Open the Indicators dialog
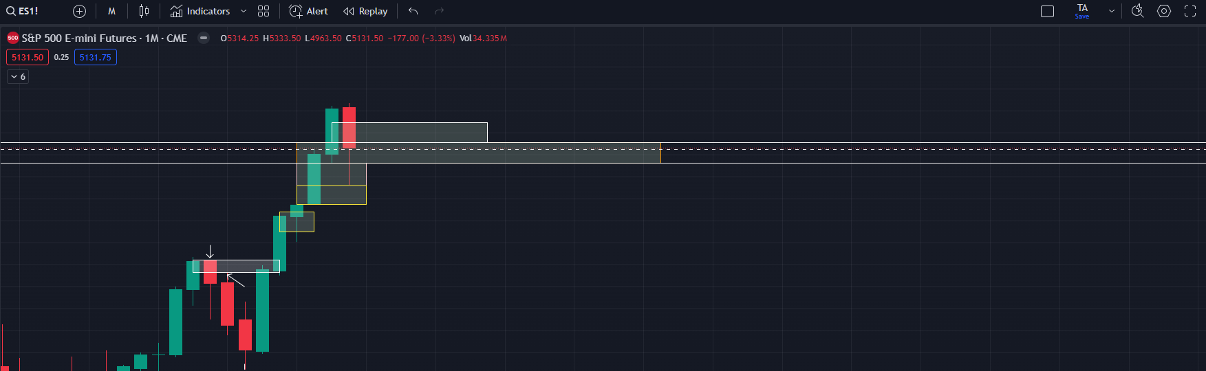1206x371 pixels. 200,11
